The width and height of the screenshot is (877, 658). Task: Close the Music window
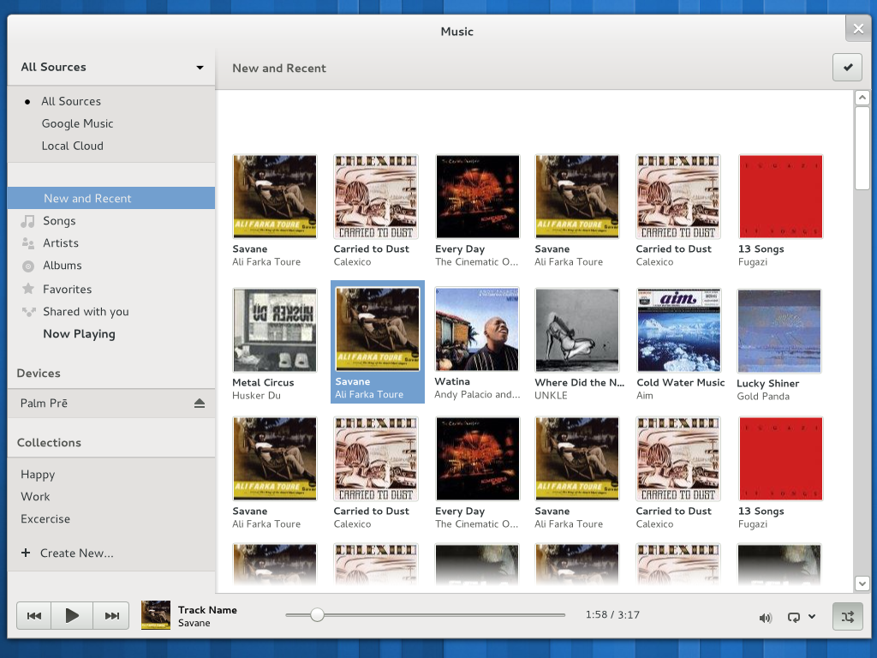coord(858,28)
